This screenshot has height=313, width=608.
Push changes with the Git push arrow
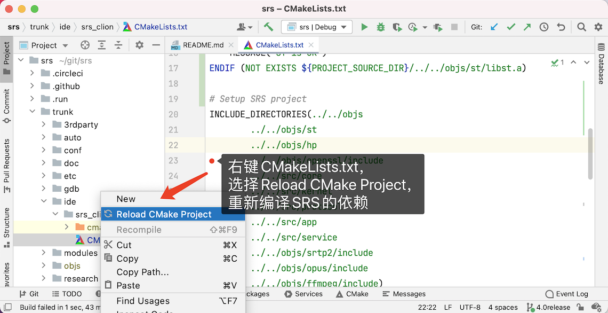(x=527, y=27)
